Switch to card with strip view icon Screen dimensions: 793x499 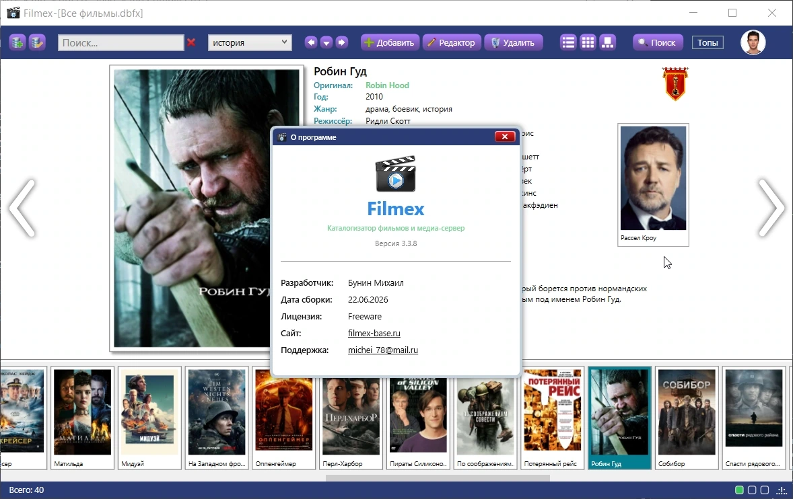607,42
